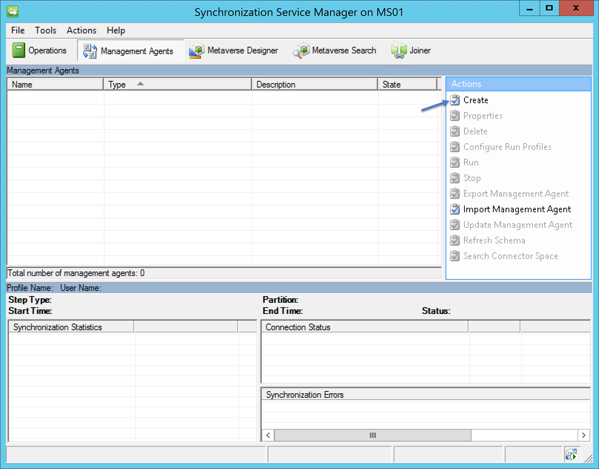Screen dimensions: 599x469
Task: Click the Management Agents section title
Action: [x=43, y=70]
